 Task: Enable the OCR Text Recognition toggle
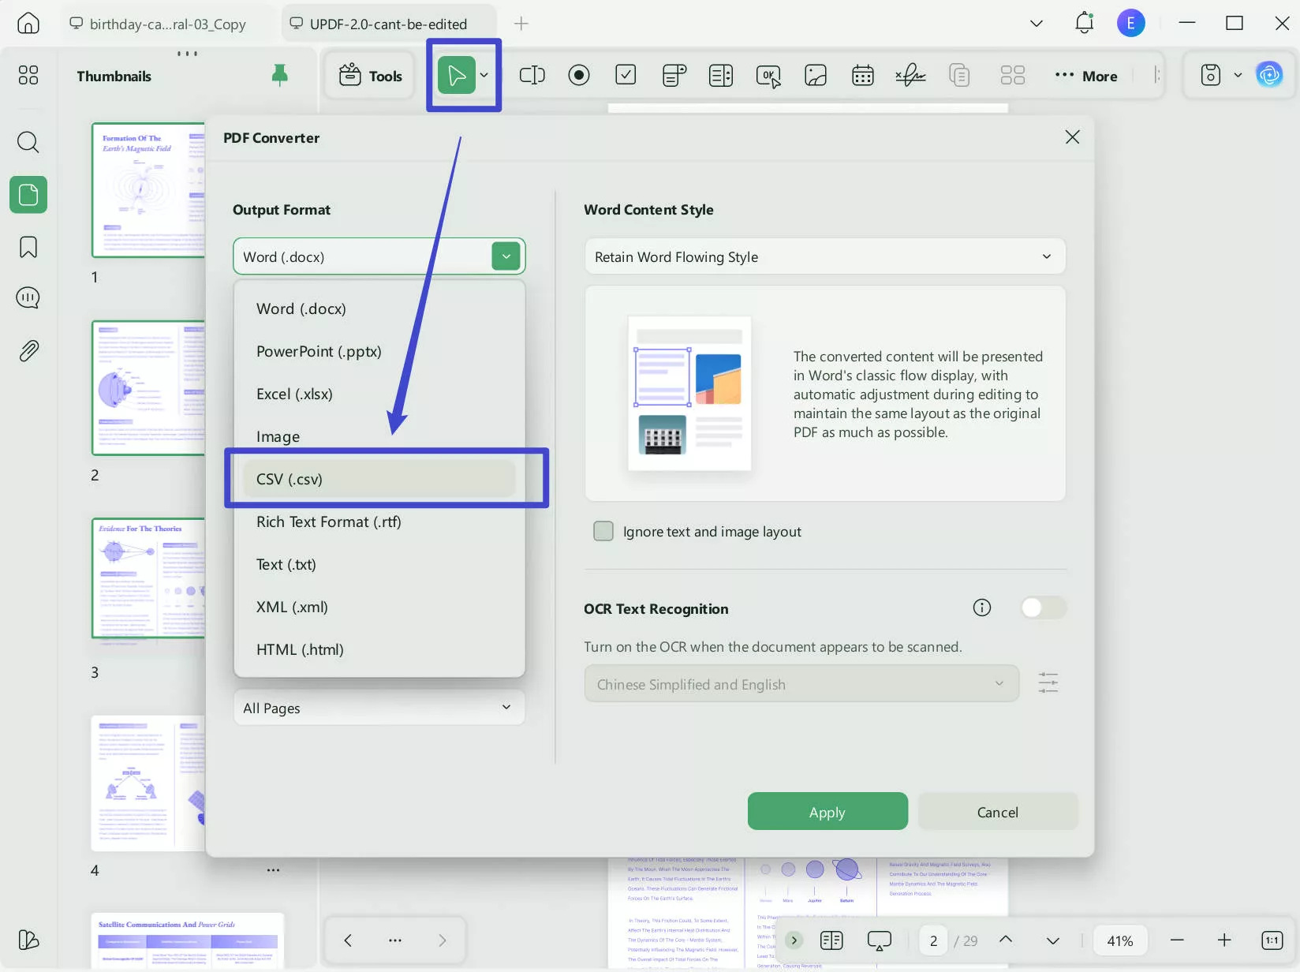[1043, 607]
